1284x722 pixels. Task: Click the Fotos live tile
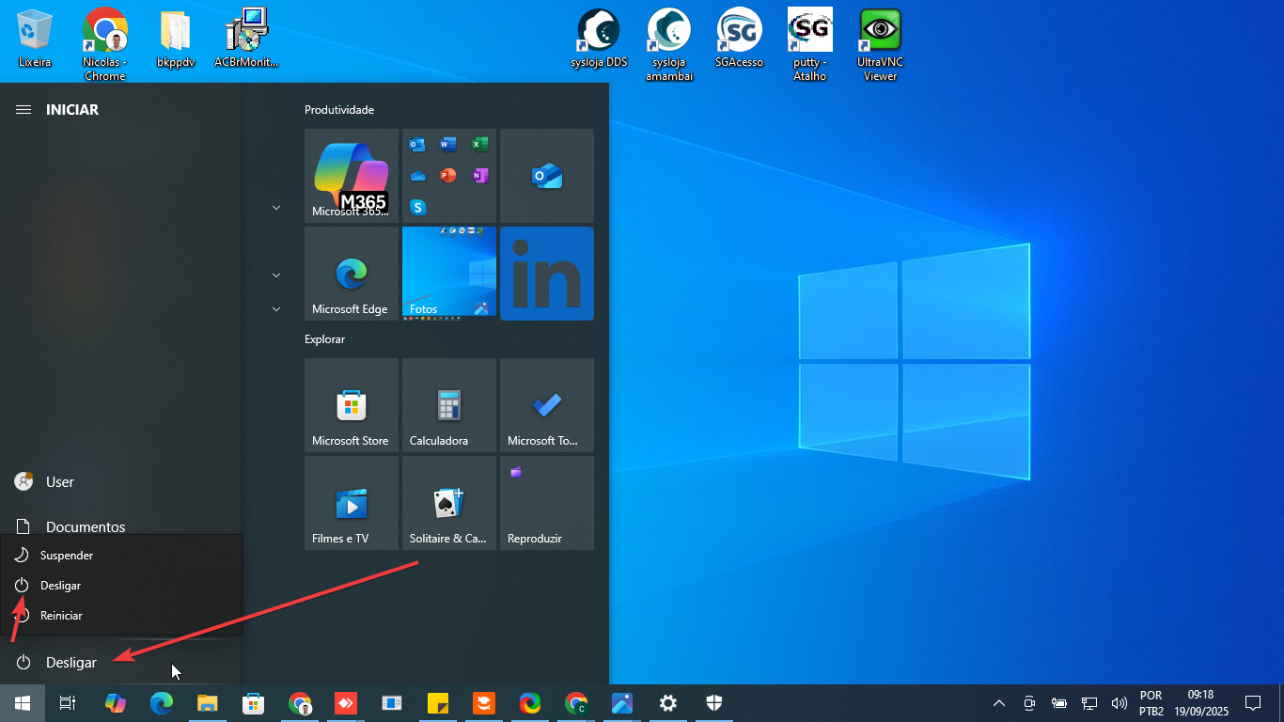tap(448, 274)
